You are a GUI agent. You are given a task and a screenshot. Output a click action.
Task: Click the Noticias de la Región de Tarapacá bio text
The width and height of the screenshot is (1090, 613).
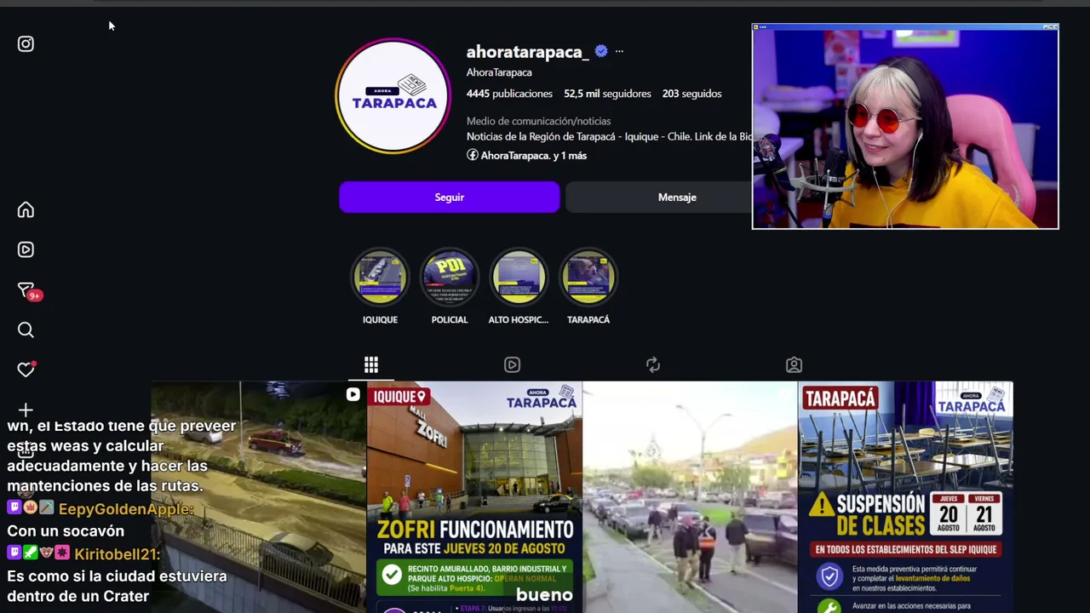pos(609,136)
